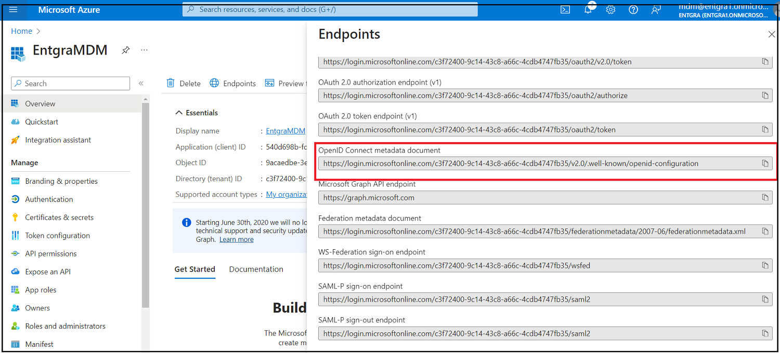Pin EntgraMDM to dashboard
This screenshot has width=780, height=353.
click(x=126, y=50)
